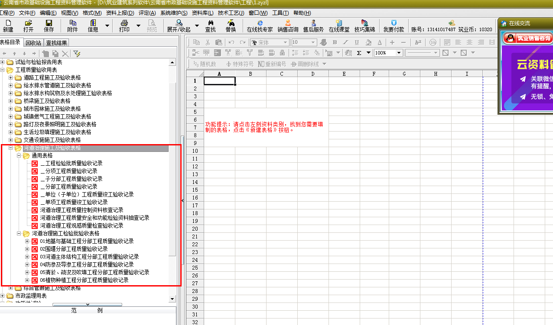Open the 100% zoom dropdown
This screenshot has width=553, height=325.
(x=399, y=53)
